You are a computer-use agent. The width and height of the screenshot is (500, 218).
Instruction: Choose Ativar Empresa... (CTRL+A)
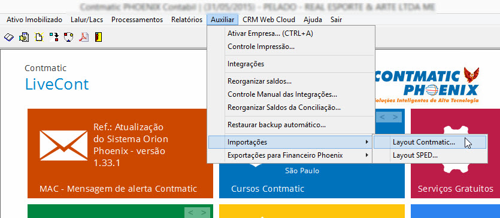(x=291, y=33)
